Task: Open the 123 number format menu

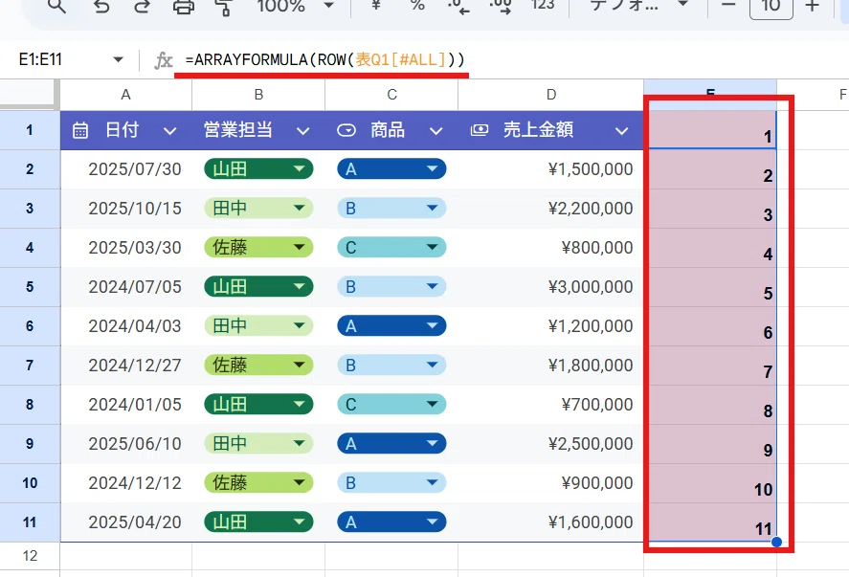Action: click(x=543, y=5)
